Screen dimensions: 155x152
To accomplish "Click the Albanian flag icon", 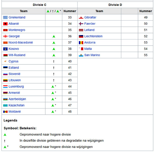I will pyautogui.click(x=5, y=24).
